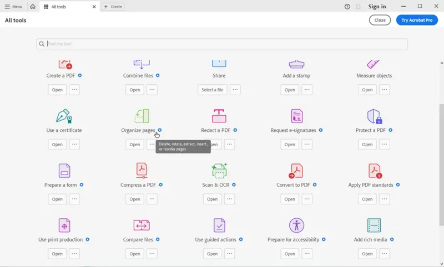Open more options for Protect a PDF
The image size is (444, 267).
[x=385, y=144]
